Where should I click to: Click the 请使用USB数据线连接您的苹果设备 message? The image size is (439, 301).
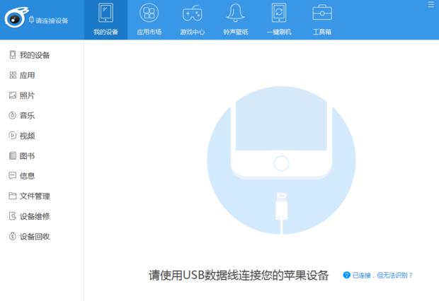coord(239,276)
